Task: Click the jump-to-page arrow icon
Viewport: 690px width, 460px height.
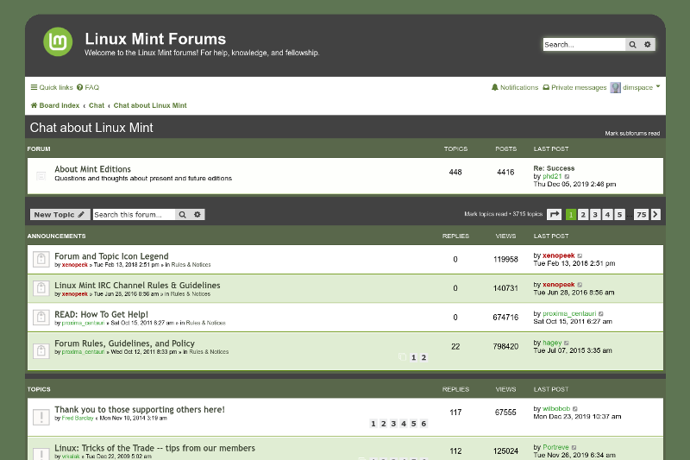Action: tap(554, 214)
